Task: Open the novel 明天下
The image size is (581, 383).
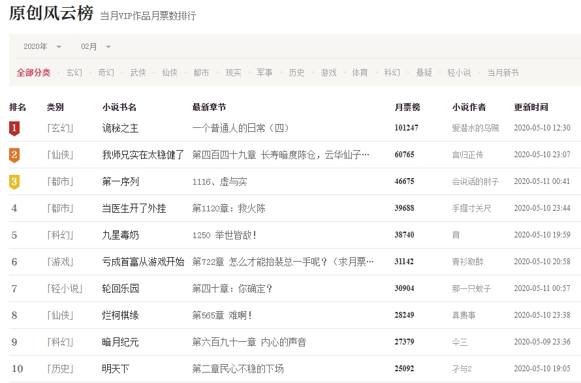Action: 116,369
